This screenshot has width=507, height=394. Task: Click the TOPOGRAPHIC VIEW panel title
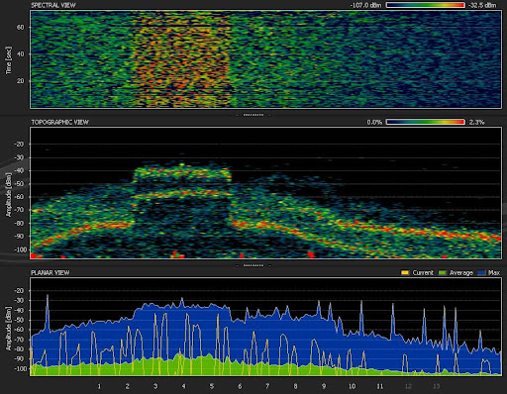59,122
